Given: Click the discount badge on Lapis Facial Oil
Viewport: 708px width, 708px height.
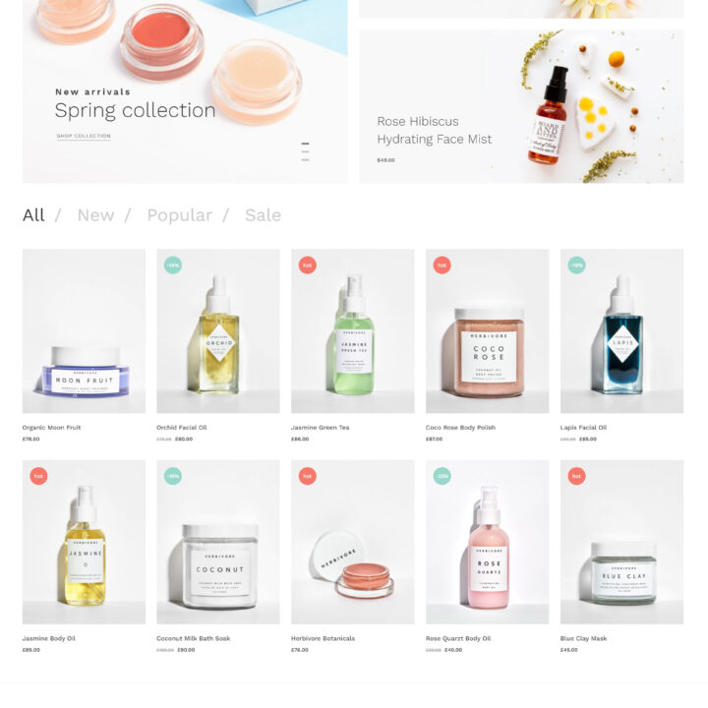Looking at the screenshot, I should [576, 265].
